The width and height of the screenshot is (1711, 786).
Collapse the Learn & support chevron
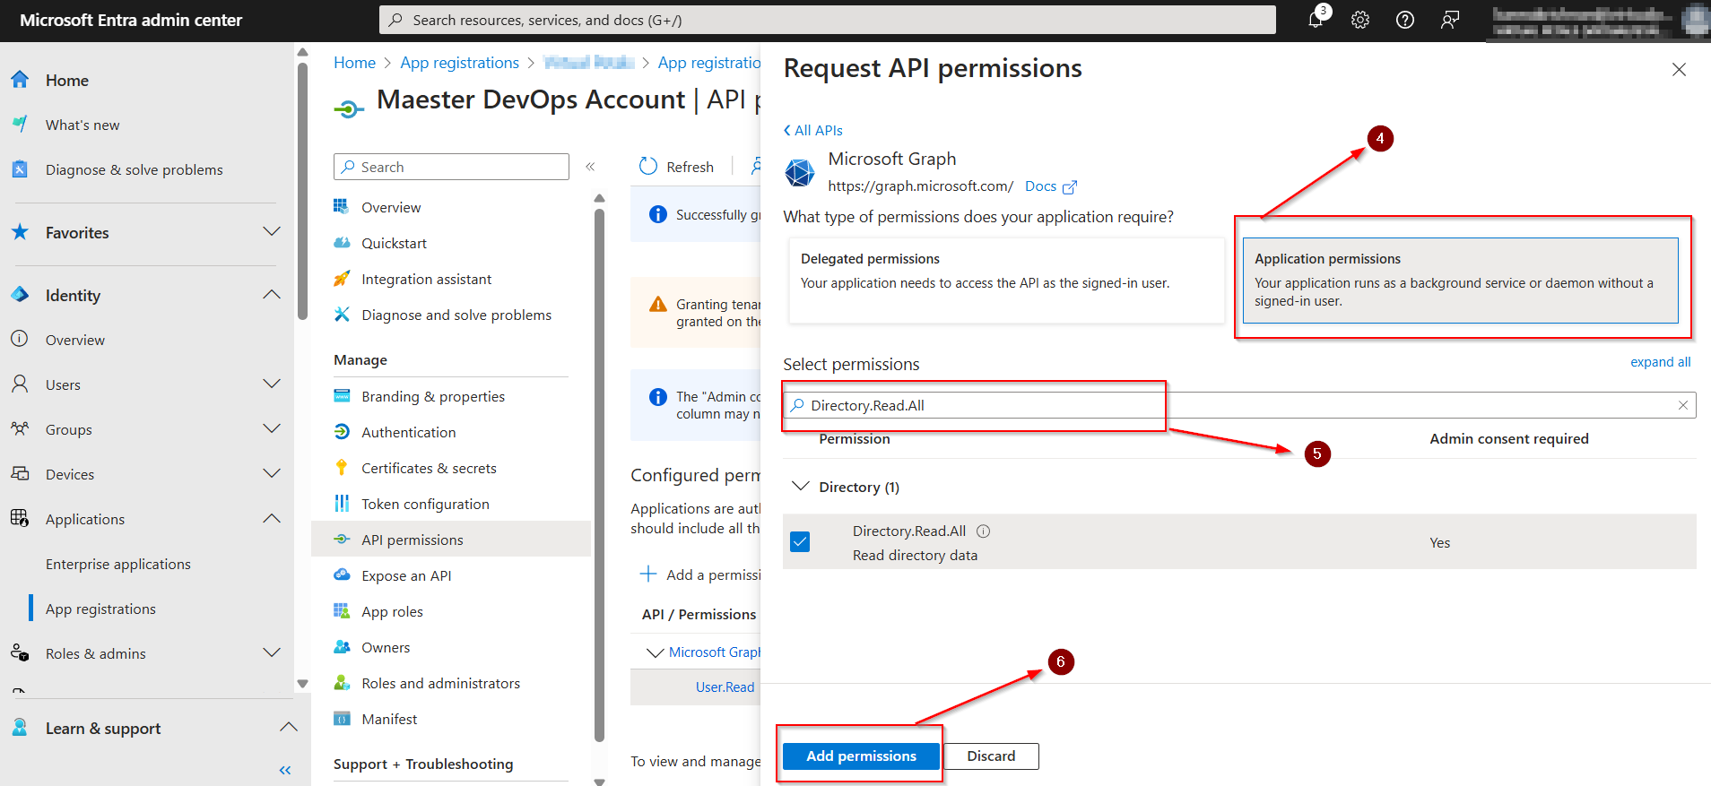tap(289, 727)
